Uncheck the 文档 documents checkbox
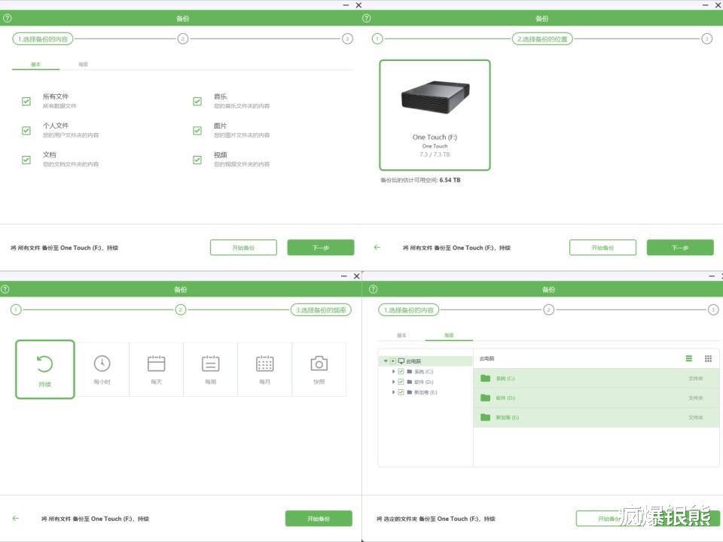This screenshot has height=542, width=723. point(26,160)
